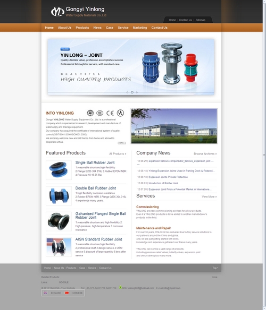This screenshot has width=266, height=310.
Task: Click the Double Ball Rubber Joint thumbnail
Action: tap(59, 196)
